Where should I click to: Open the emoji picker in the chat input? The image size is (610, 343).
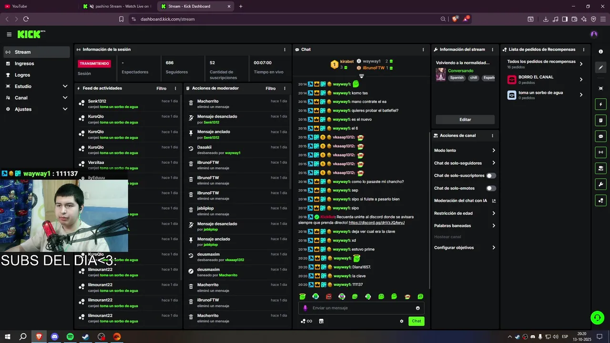(418, 308)
